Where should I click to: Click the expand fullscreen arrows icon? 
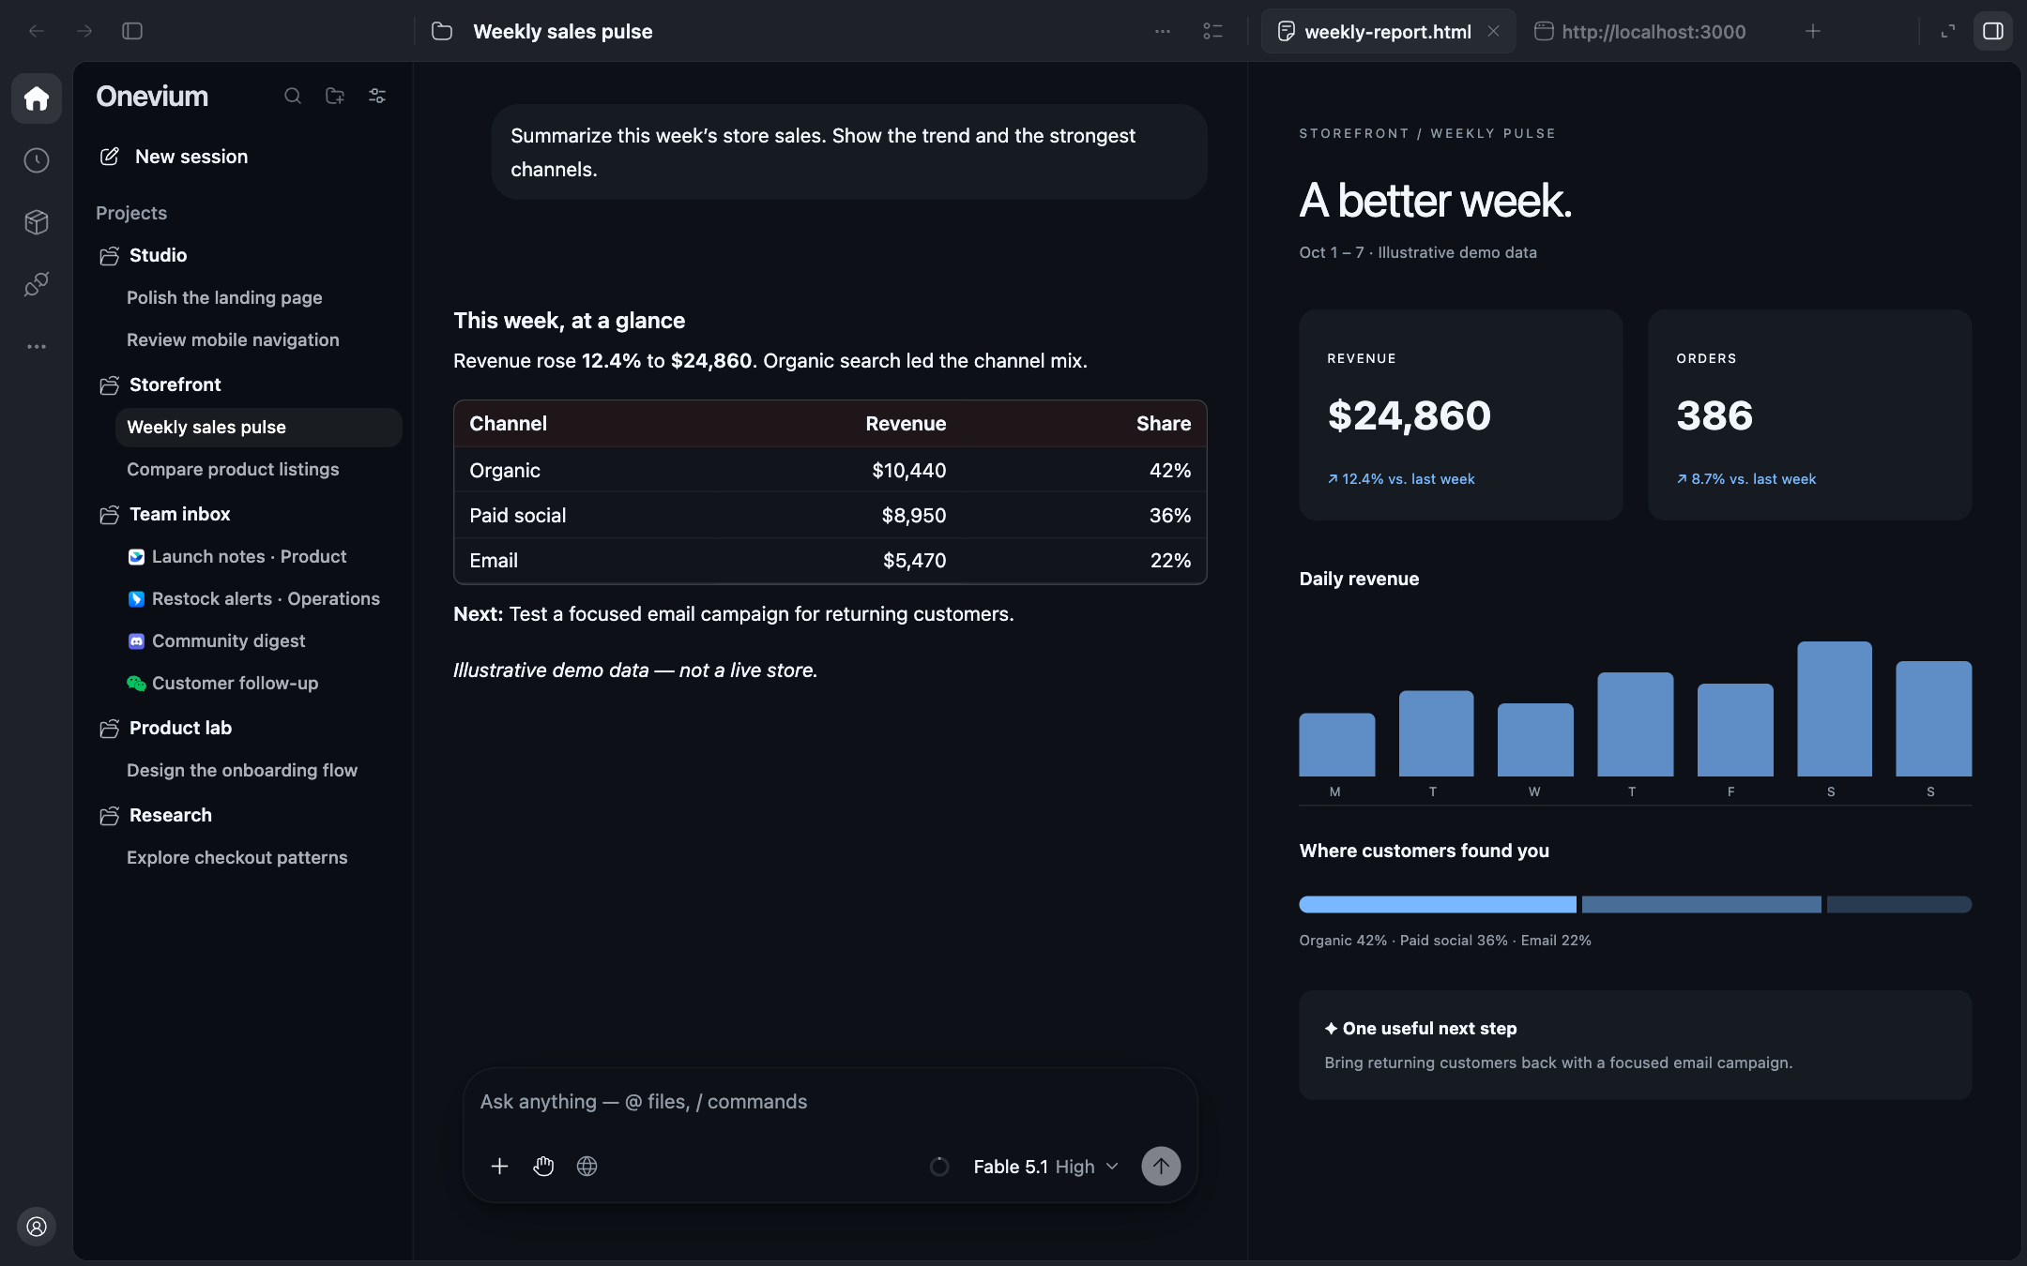pos(1948,31)
